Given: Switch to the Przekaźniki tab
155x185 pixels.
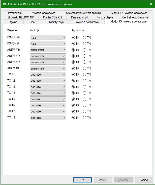Looking at the screenshot, I should click(15, 13).
